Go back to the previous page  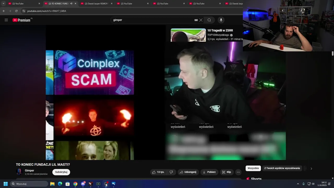(x=4, y=11)
